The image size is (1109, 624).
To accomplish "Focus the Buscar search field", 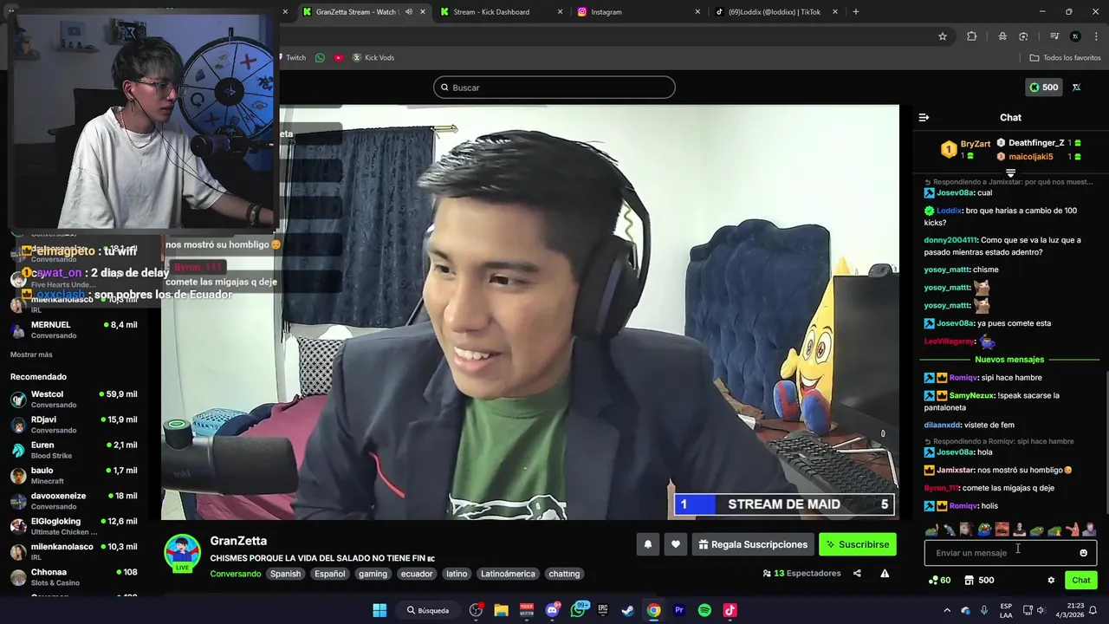I will [554, 88].
